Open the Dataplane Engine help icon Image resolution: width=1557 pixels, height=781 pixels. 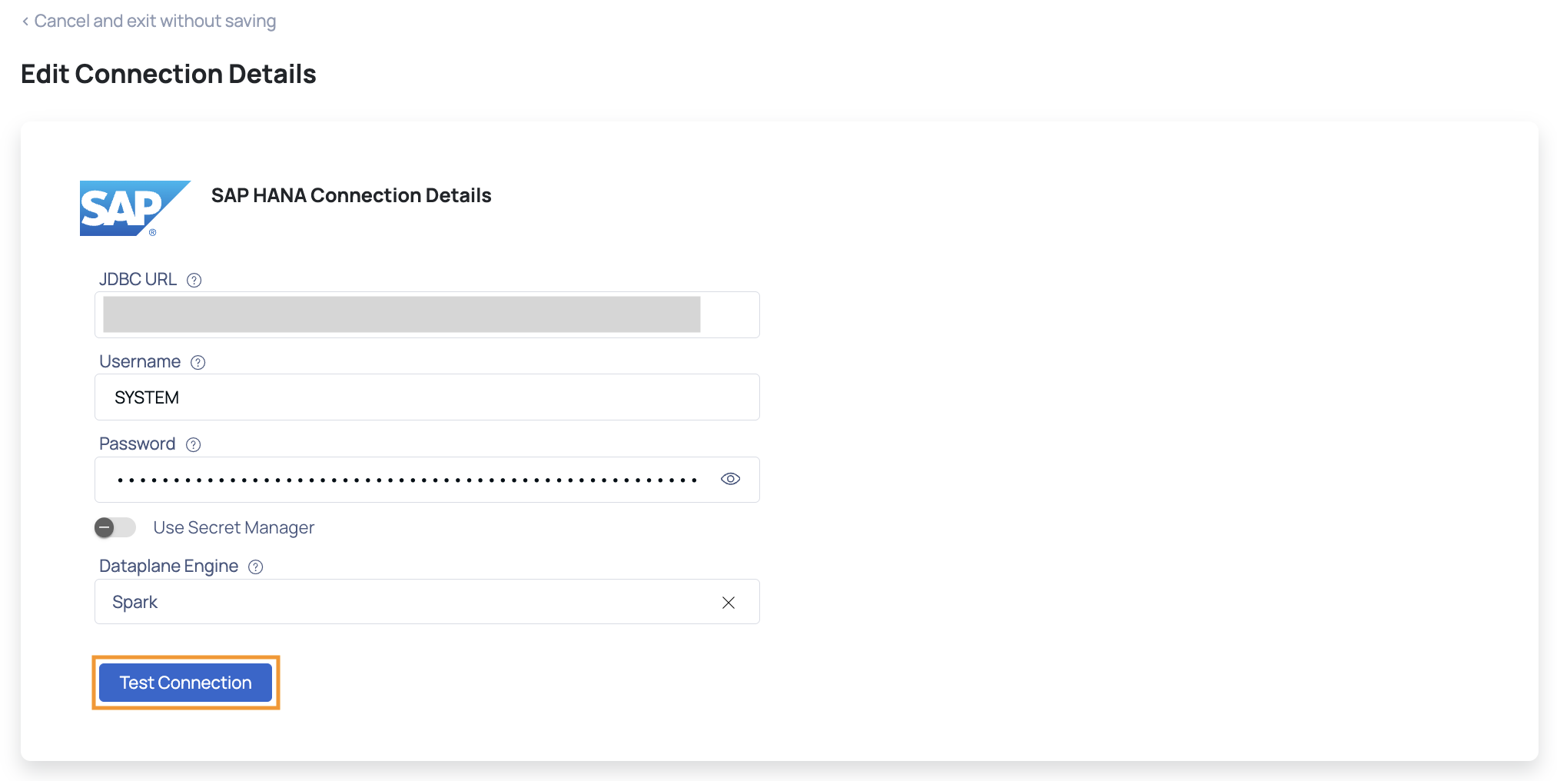256,567
